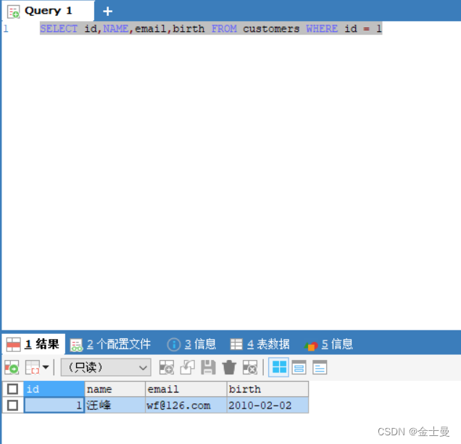
Task: Click the result table options icon
Action: click(x=33, y=367)
